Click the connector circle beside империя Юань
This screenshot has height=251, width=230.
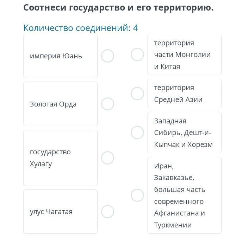[x=107, y=56]
